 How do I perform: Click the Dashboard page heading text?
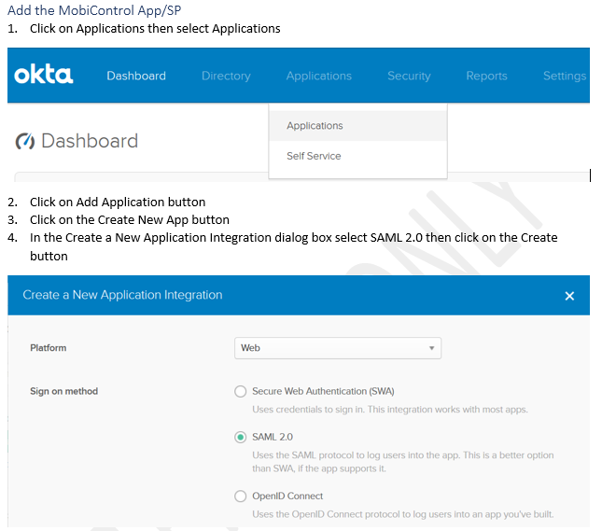coord(90,142)
